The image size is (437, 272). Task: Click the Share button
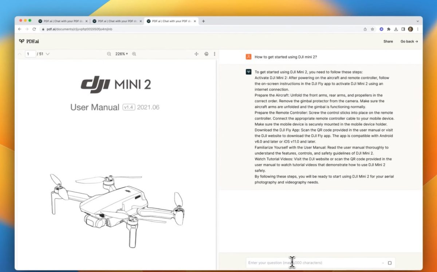click(x=388, y=41)
